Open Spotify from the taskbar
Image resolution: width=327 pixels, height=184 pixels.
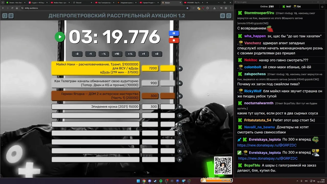point(161,181)
